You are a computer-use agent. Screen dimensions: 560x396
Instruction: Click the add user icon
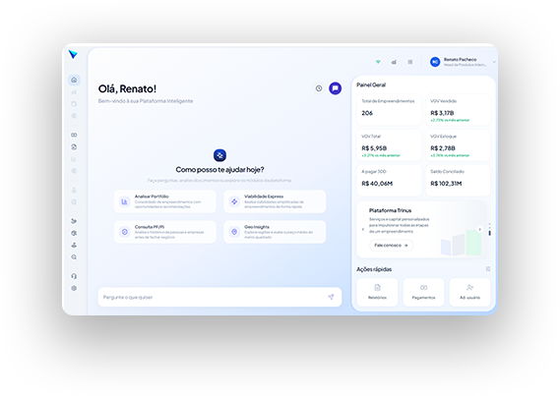[x=469, y=288]
